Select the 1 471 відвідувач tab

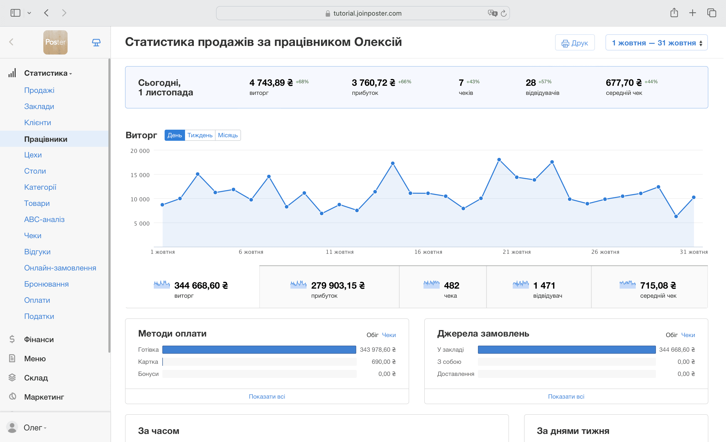539,287
